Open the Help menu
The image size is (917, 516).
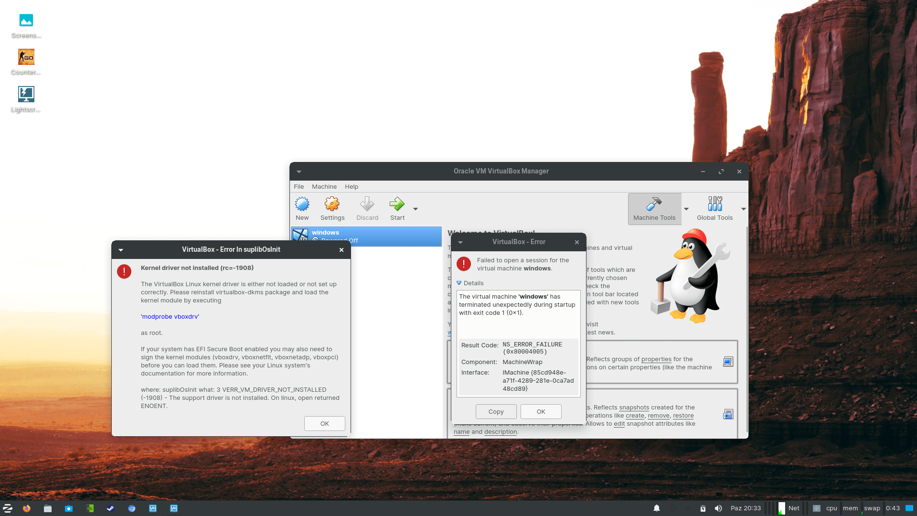[351, 187]
